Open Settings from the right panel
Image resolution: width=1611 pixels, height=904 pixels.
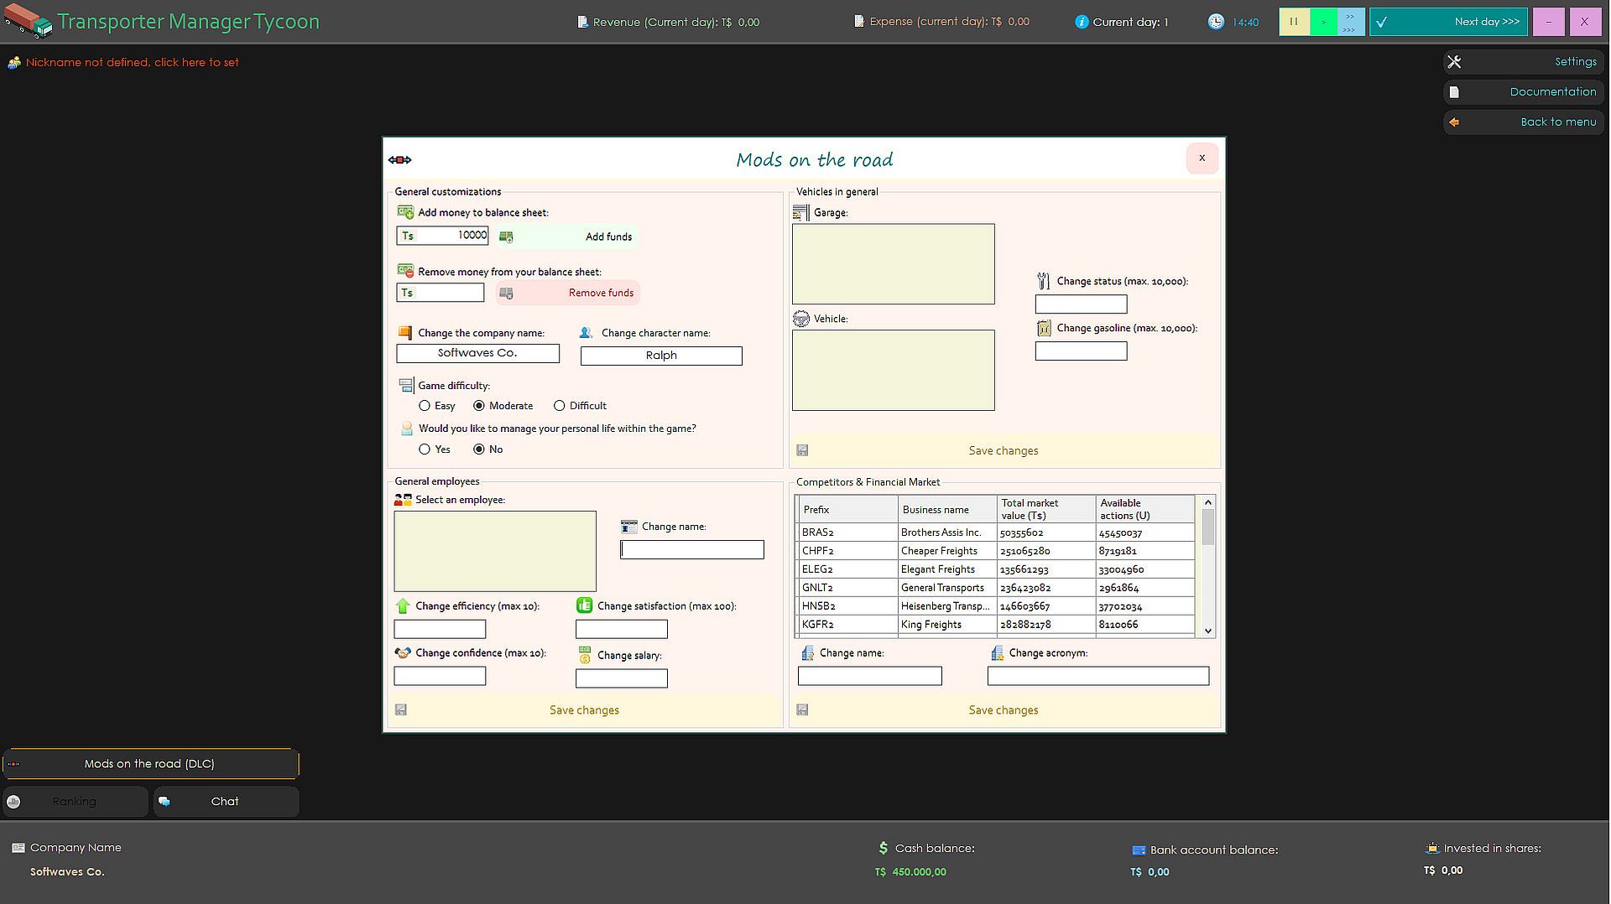(x=1523, y=62)
